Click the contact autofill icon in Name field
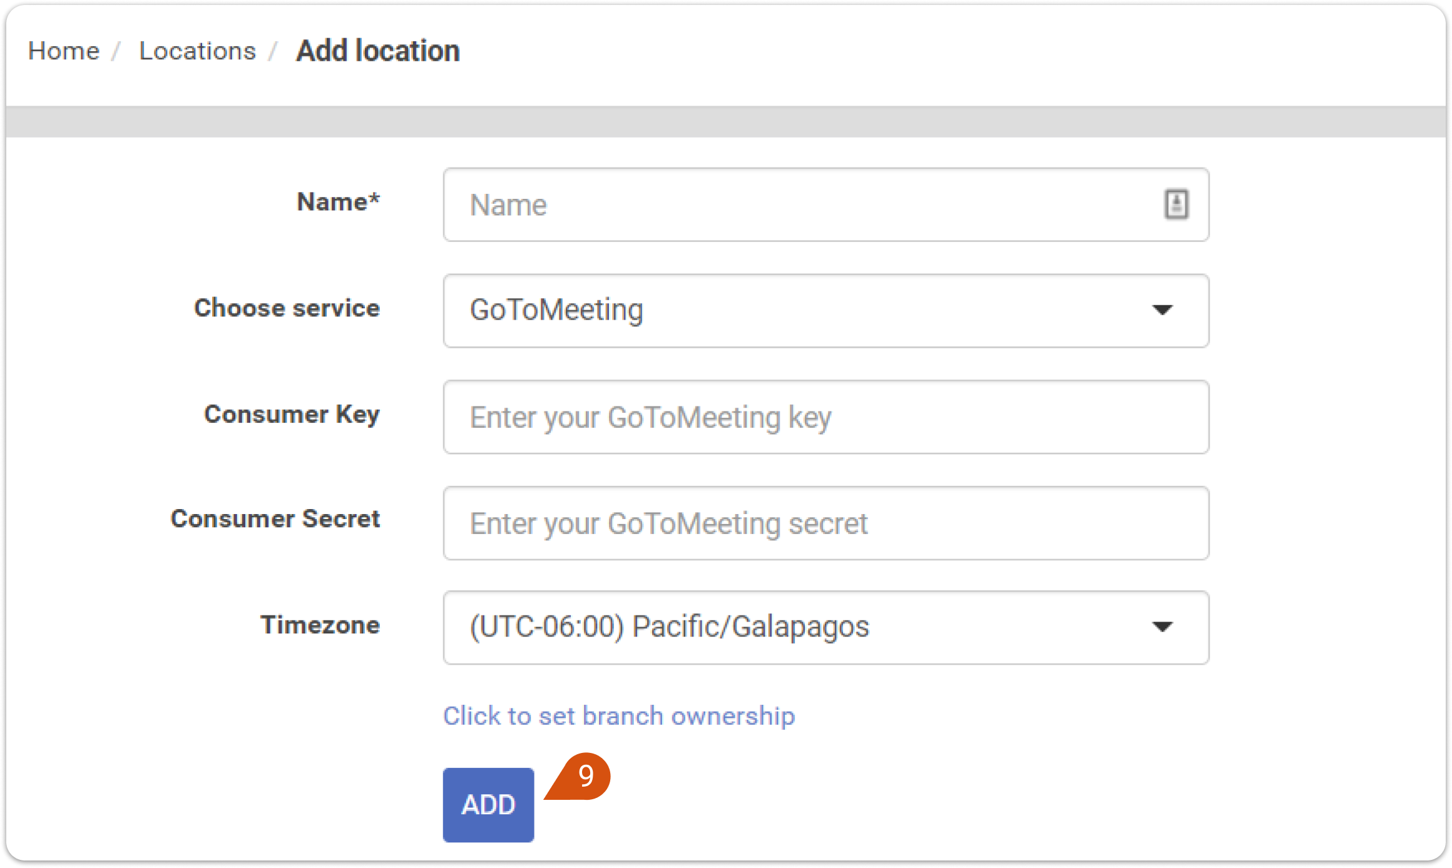Viewport: 1452px width, 868px height. pos(1176,204)
